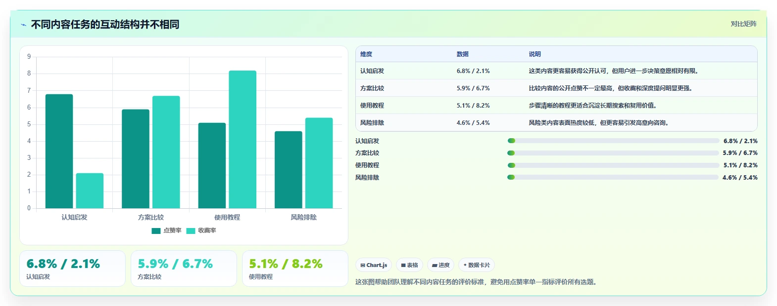Click the 使用教程 点赞率 dark bar
Viewport: 777px width, 306px height.
coord(212,165)
